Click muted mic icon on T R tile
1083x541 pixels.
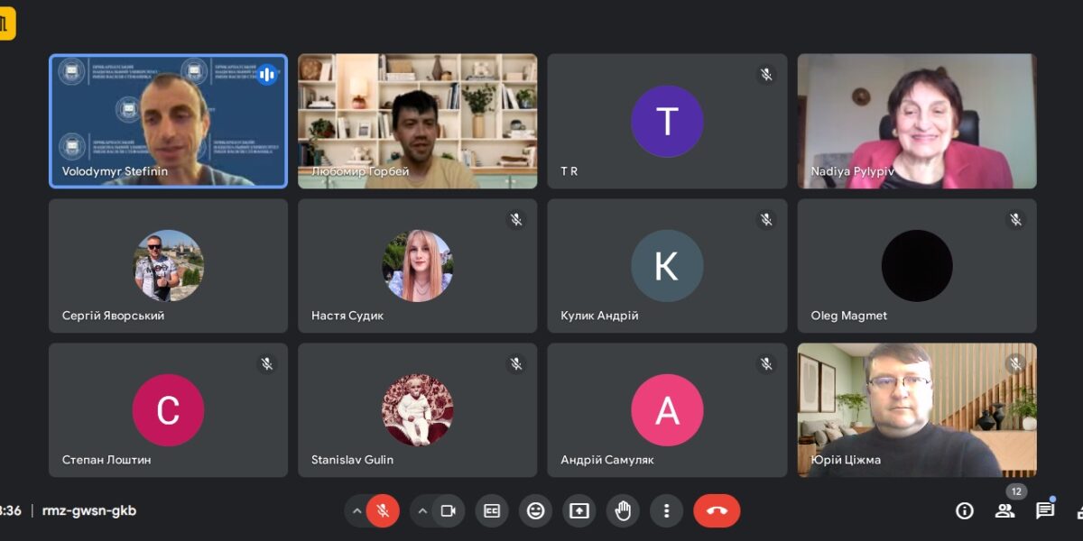(x=766, y=75)
